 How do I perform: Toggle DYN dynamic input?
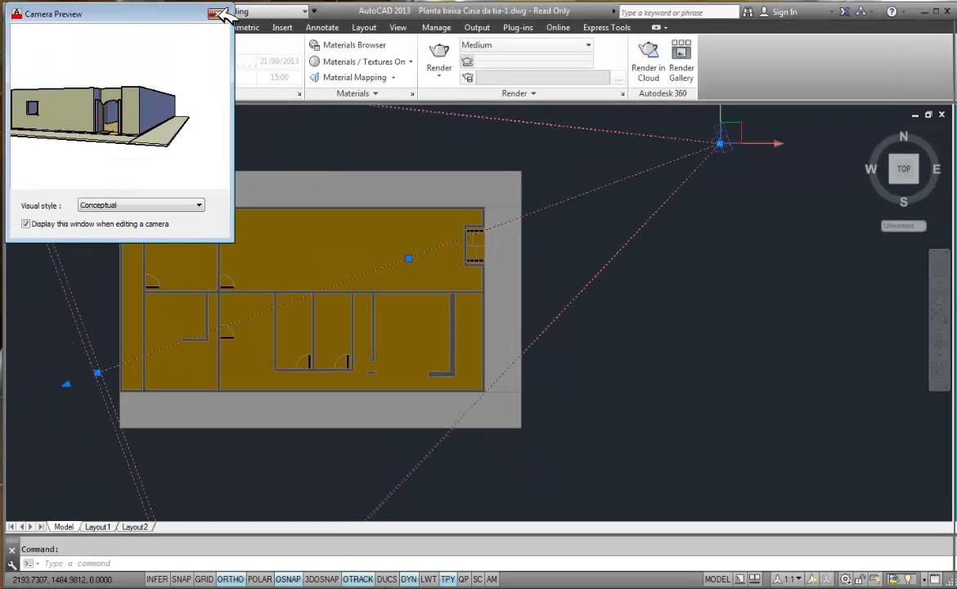pos(409,579)
